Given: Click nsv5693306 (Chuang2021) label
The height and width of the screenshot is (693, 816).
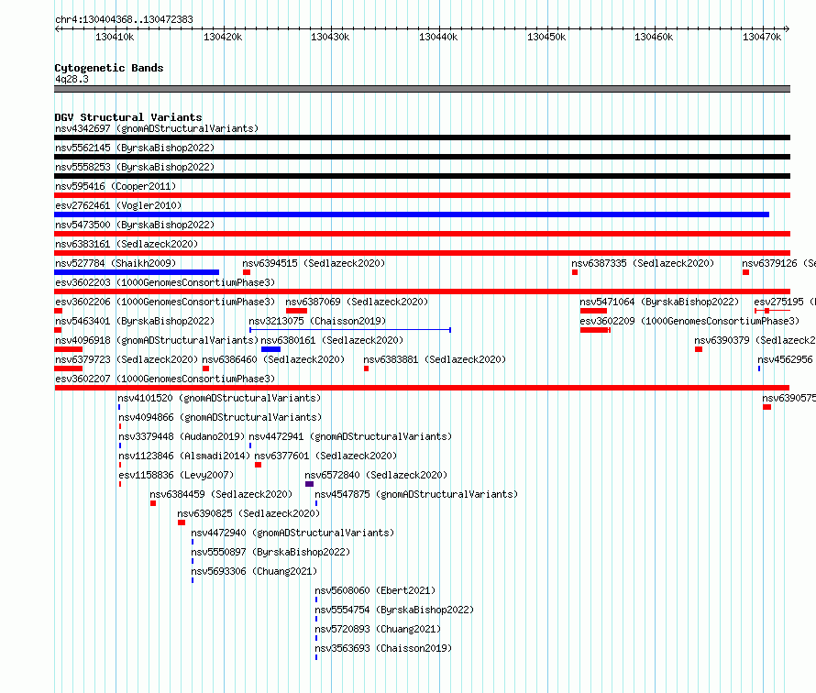Looking at the screenshot, I should pyautogui.click(x=254, y=571).
